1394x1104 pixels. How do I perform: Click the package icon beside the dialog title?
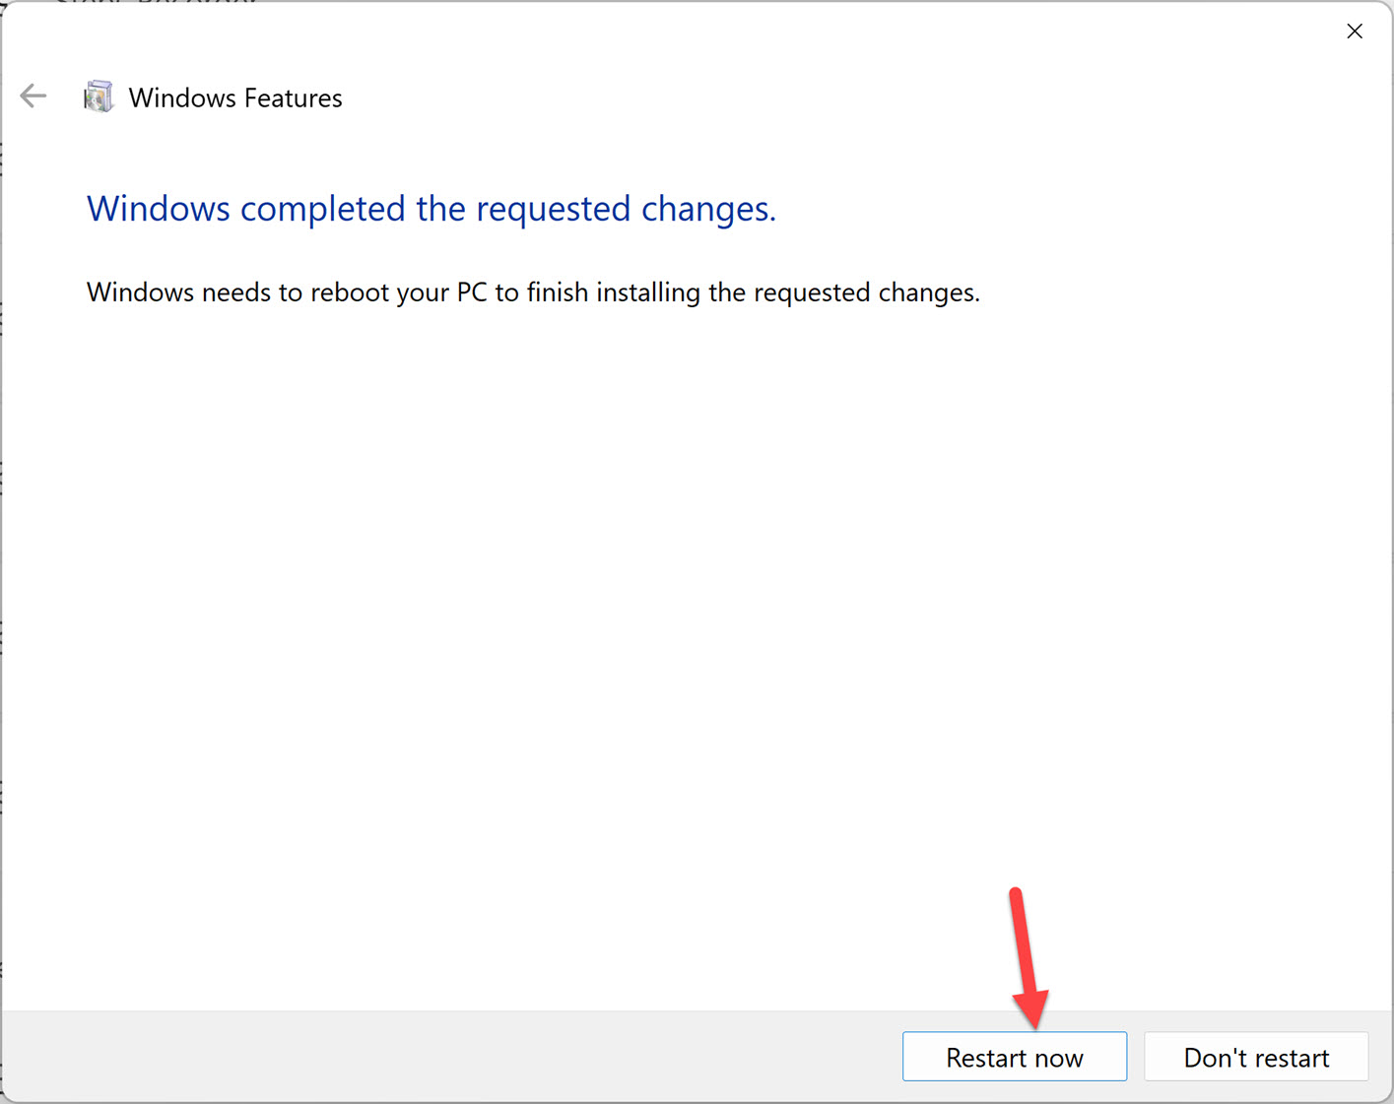tap(99, 97)
